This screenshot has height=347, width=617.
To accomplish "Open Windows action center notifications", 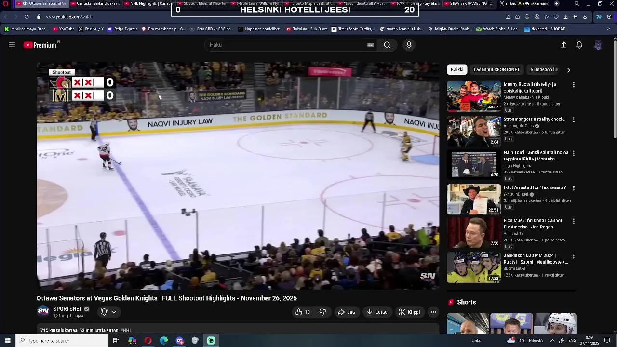I will (607, 341).
